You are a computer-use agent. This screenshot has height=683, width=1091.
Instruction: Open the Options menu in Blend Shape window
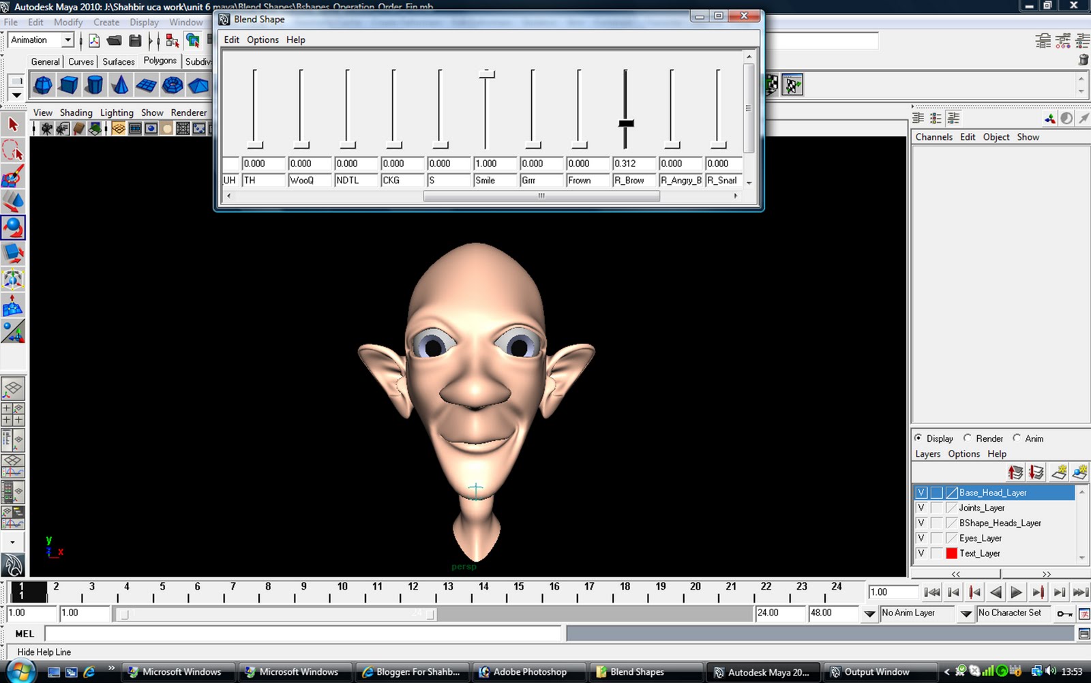[263, 40]
